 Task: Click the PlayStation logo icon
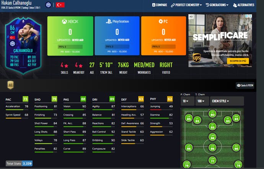point(109,21)
